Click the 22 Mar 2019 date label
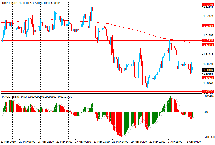Screen dimensions: 215x145 (x=8, y=142)
